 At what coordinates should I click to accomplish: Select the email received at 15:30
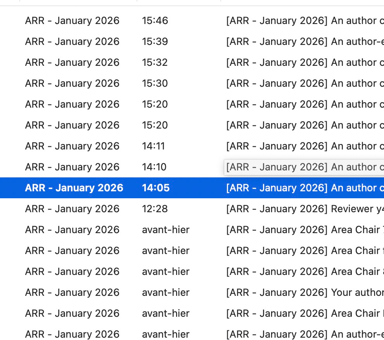[194, 83]
